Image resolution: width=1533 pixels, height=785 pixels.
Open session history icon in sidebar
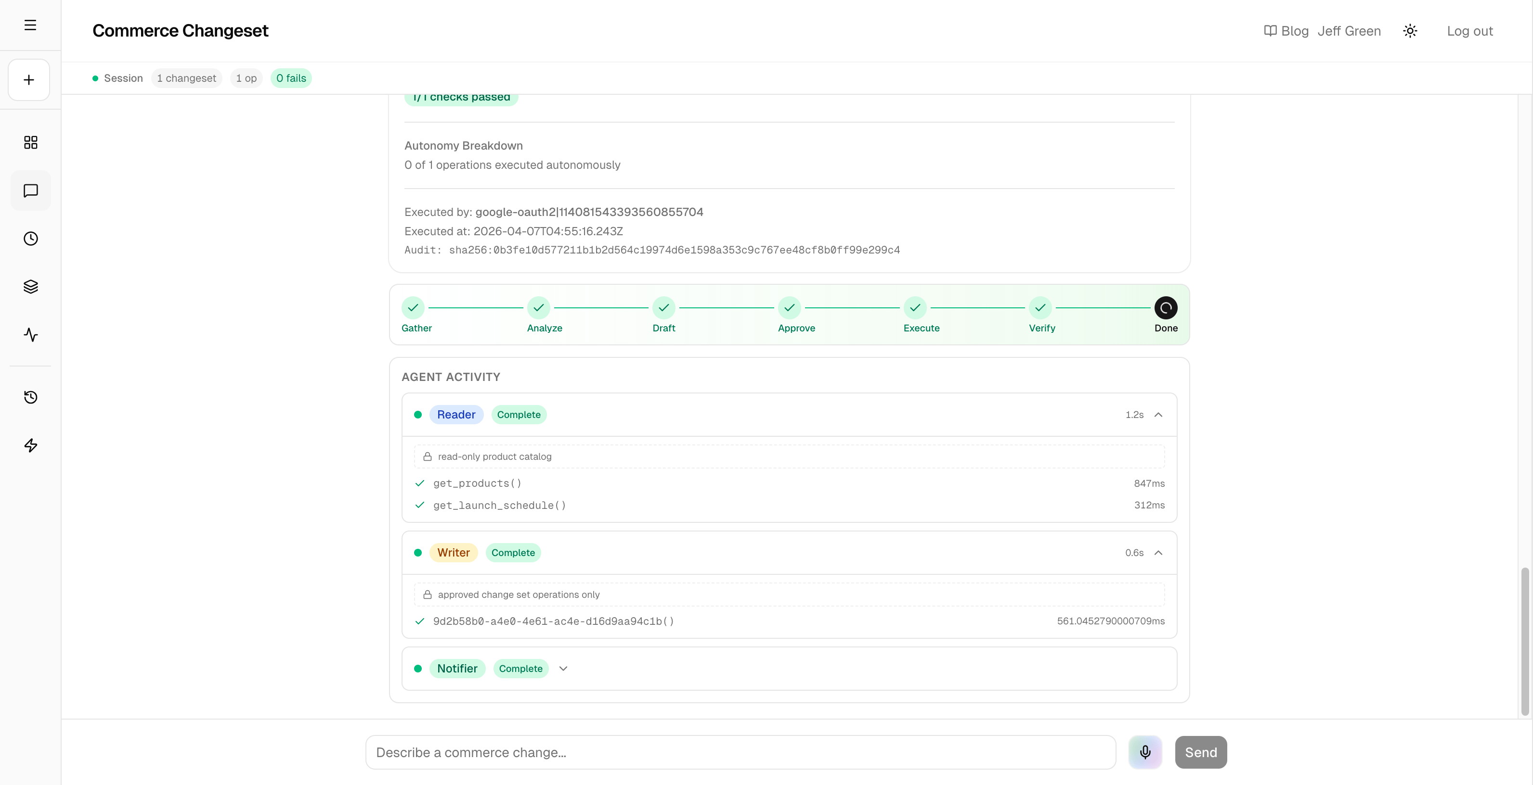click(30, 397)
